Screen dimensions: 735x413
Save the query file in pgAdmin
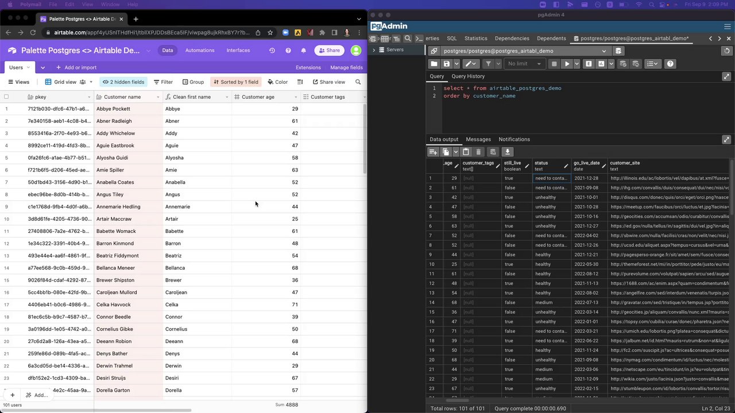[x=446, y=64]
